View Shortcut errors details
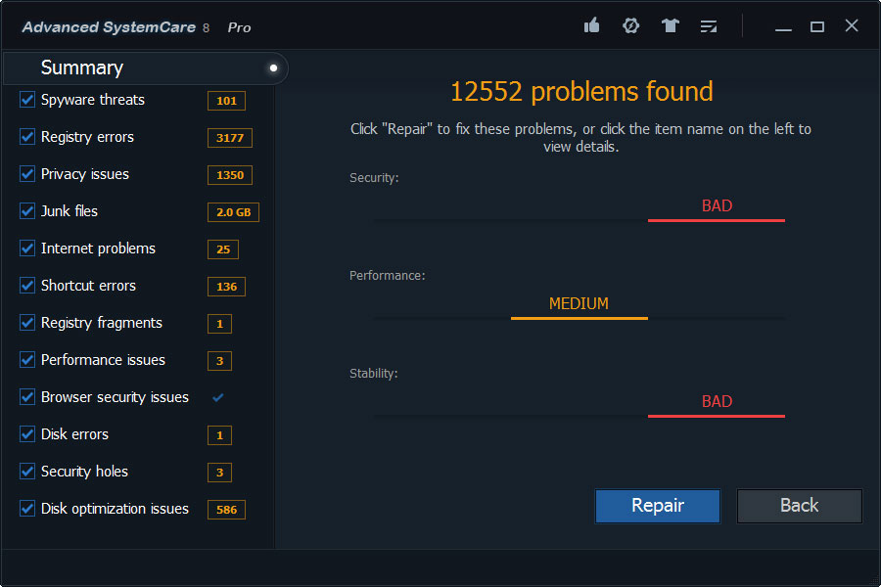The image size is (881, 587). click(88, 286)
